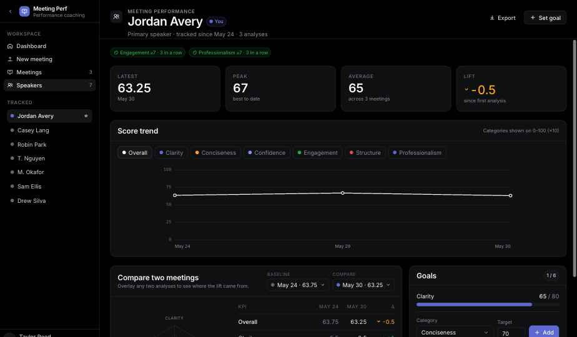Image resolution: width=577 pixels, height=337 pixels.
Task: Click the Meetings presentation icon in sidebar
Action: tap(10, 72)
